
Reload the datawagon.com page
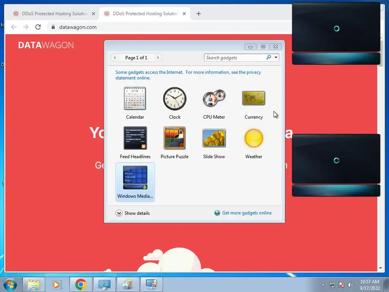38,27
